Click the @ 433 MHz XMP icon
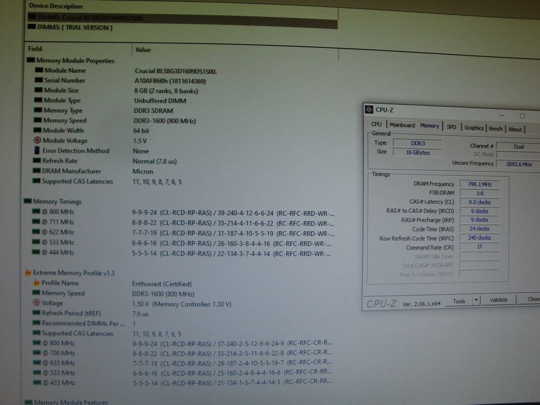The image size is (540, 405). click(36, 382)
